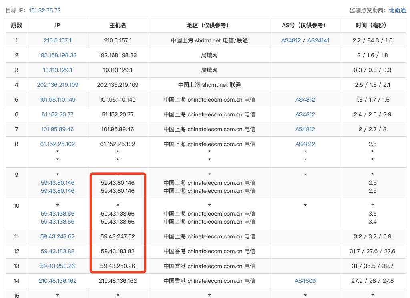Click the AS24141 link in hop 1
410x298 pixels.
(x=318, y=40)
